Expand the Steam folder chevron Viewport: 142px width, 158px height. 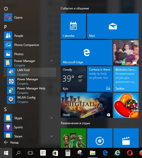[x=52, y=136]
